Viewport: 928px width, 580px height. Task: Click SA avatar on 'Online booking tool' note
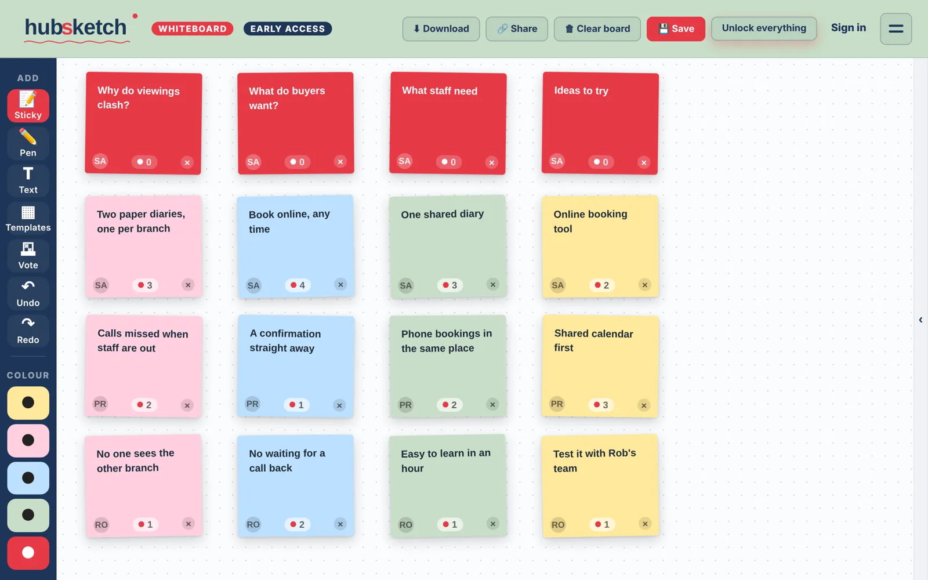tap(557, 285)
